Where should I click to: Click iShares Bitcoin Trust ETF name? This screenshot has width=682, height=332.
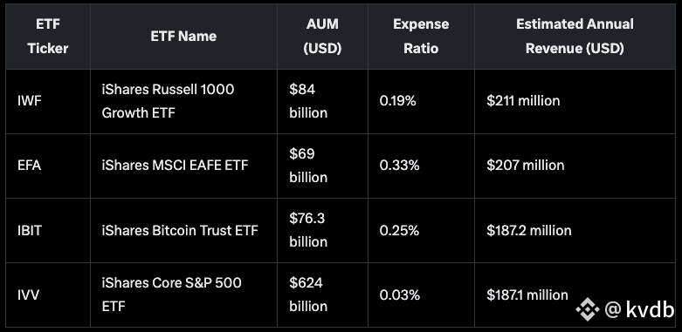[x=180, y=230]
